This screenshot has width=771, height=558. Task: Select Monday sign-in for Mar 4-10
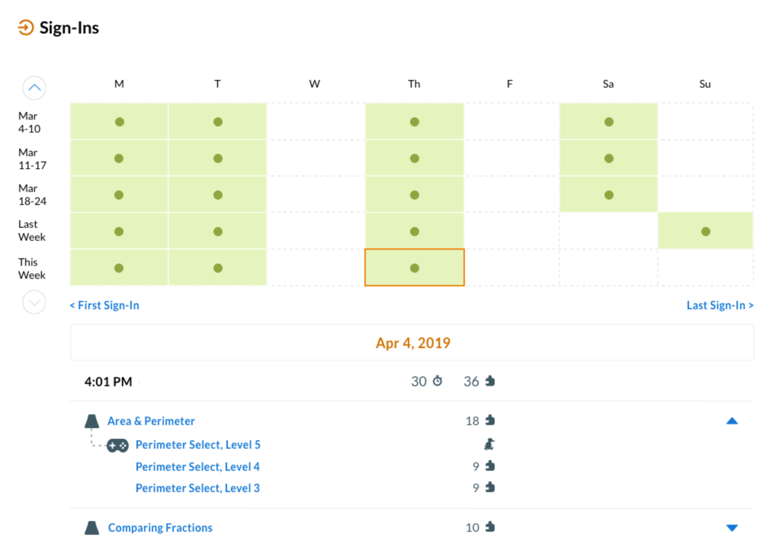(x=119, y=122)
